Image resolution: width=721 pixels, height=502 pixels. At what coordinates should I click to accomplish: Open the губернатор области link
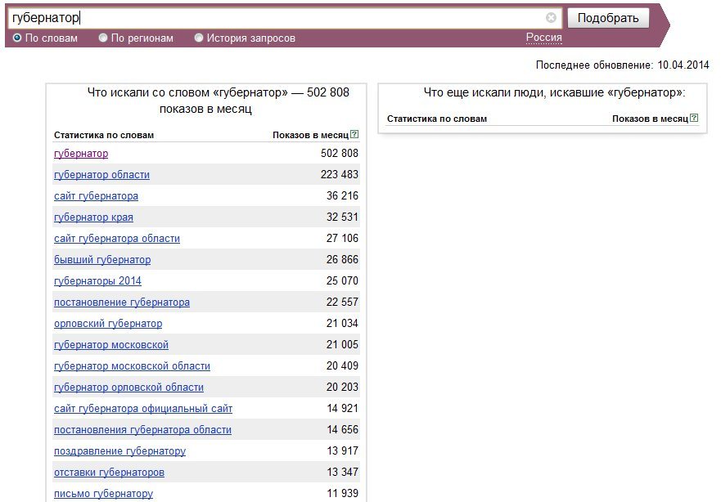tap(101, 174)
